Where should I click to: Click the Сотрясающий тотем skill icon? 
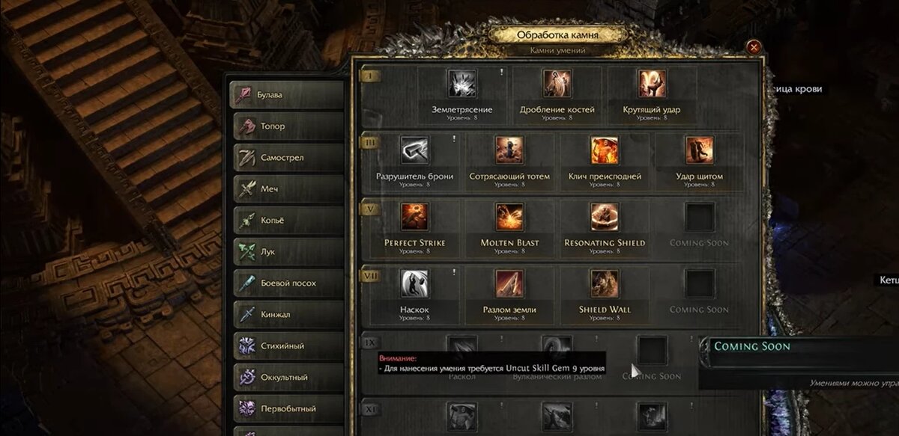click(509, 150)
